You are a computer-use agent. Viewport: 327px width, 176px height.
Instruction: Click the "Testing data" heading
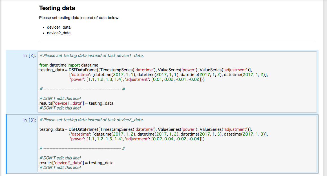point(57,8)
